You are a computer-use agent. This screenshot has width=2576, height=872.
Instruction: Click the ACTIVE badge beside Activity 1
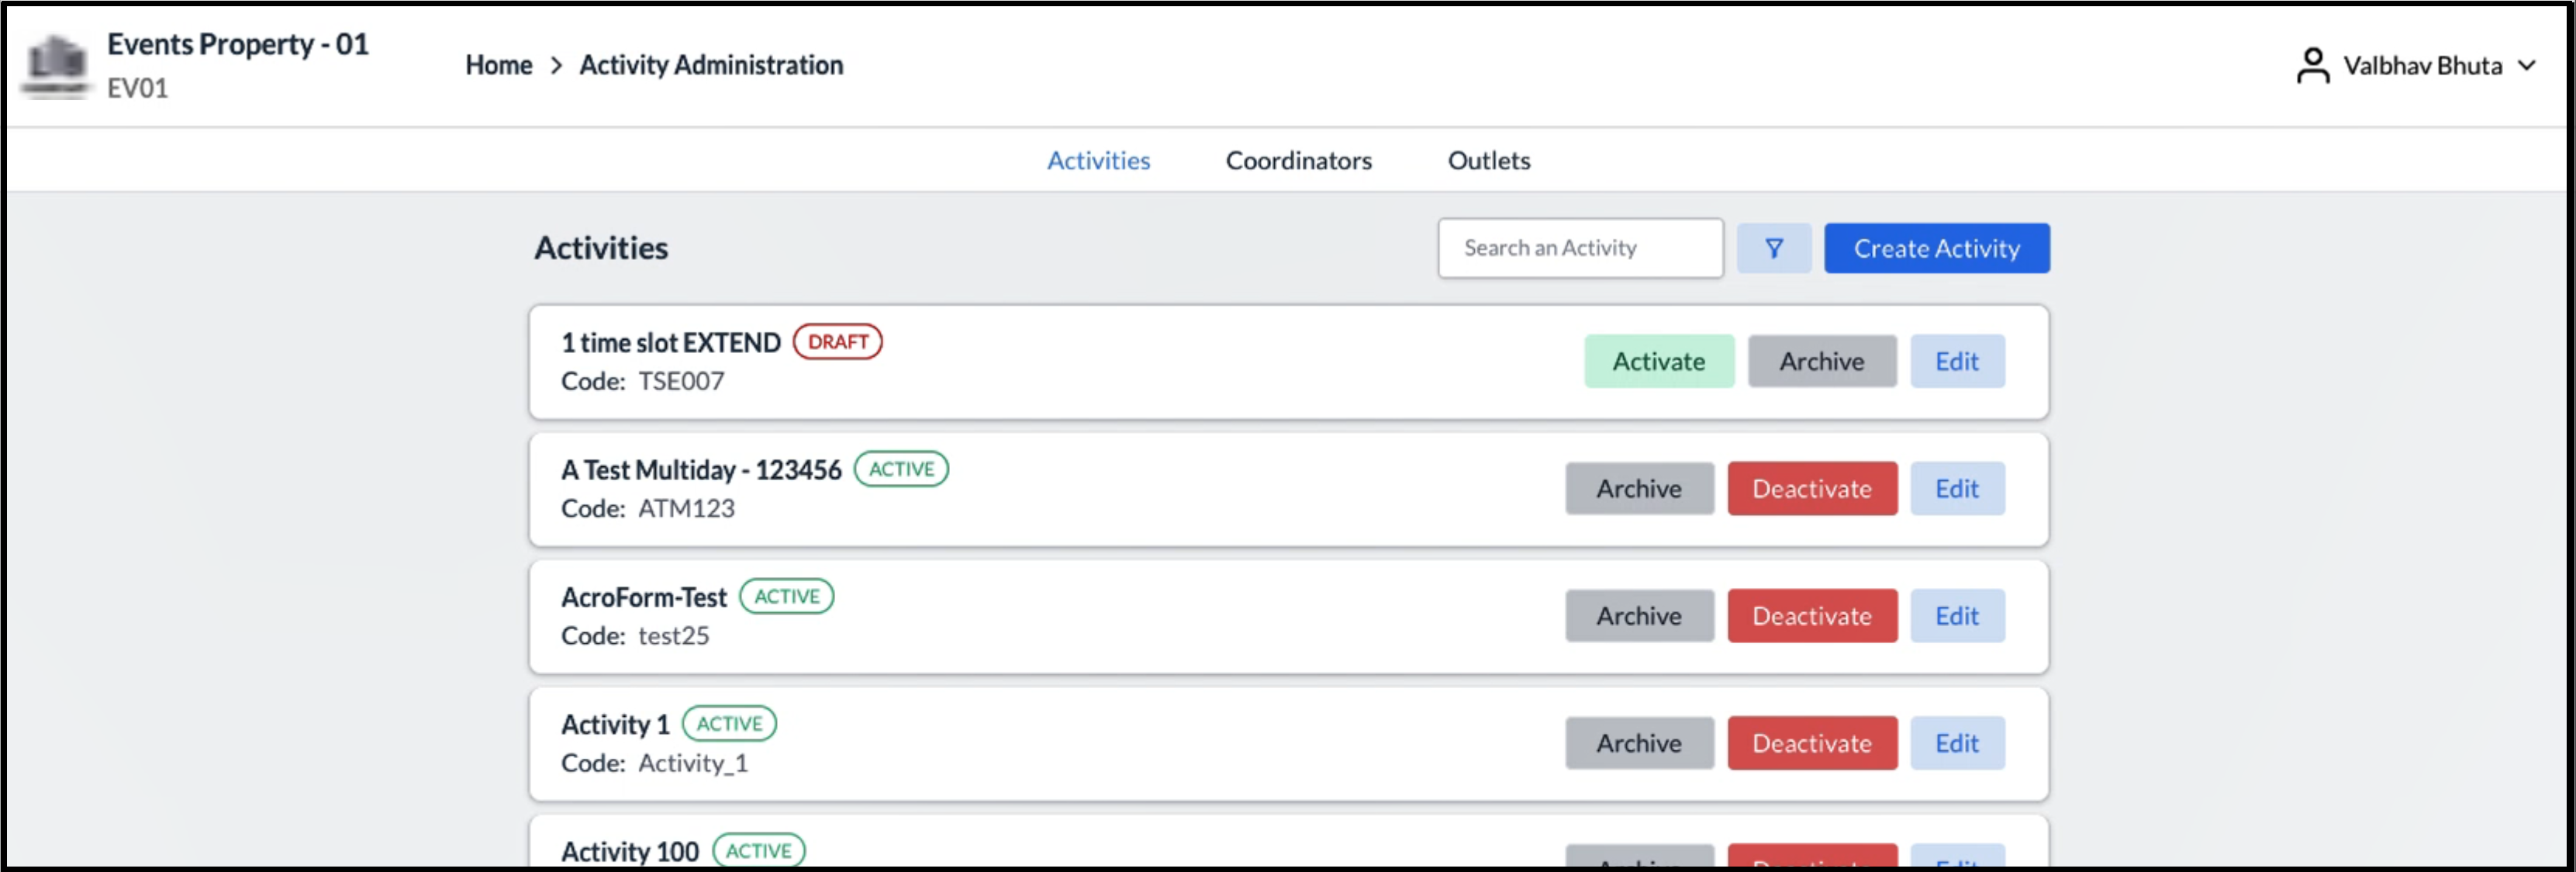pos(729,723)
